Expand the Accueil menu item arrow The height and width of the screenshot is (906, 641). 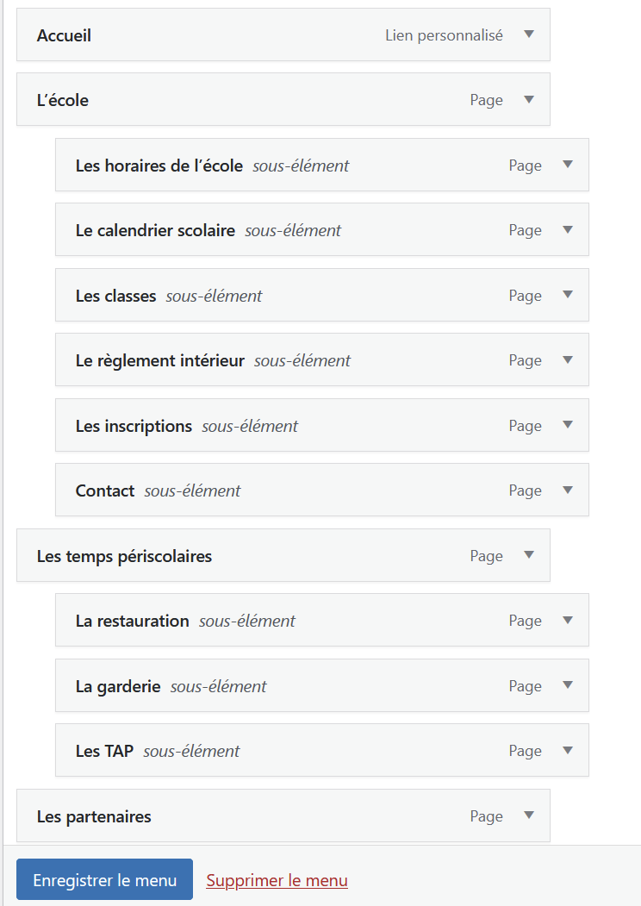point(528,34)
